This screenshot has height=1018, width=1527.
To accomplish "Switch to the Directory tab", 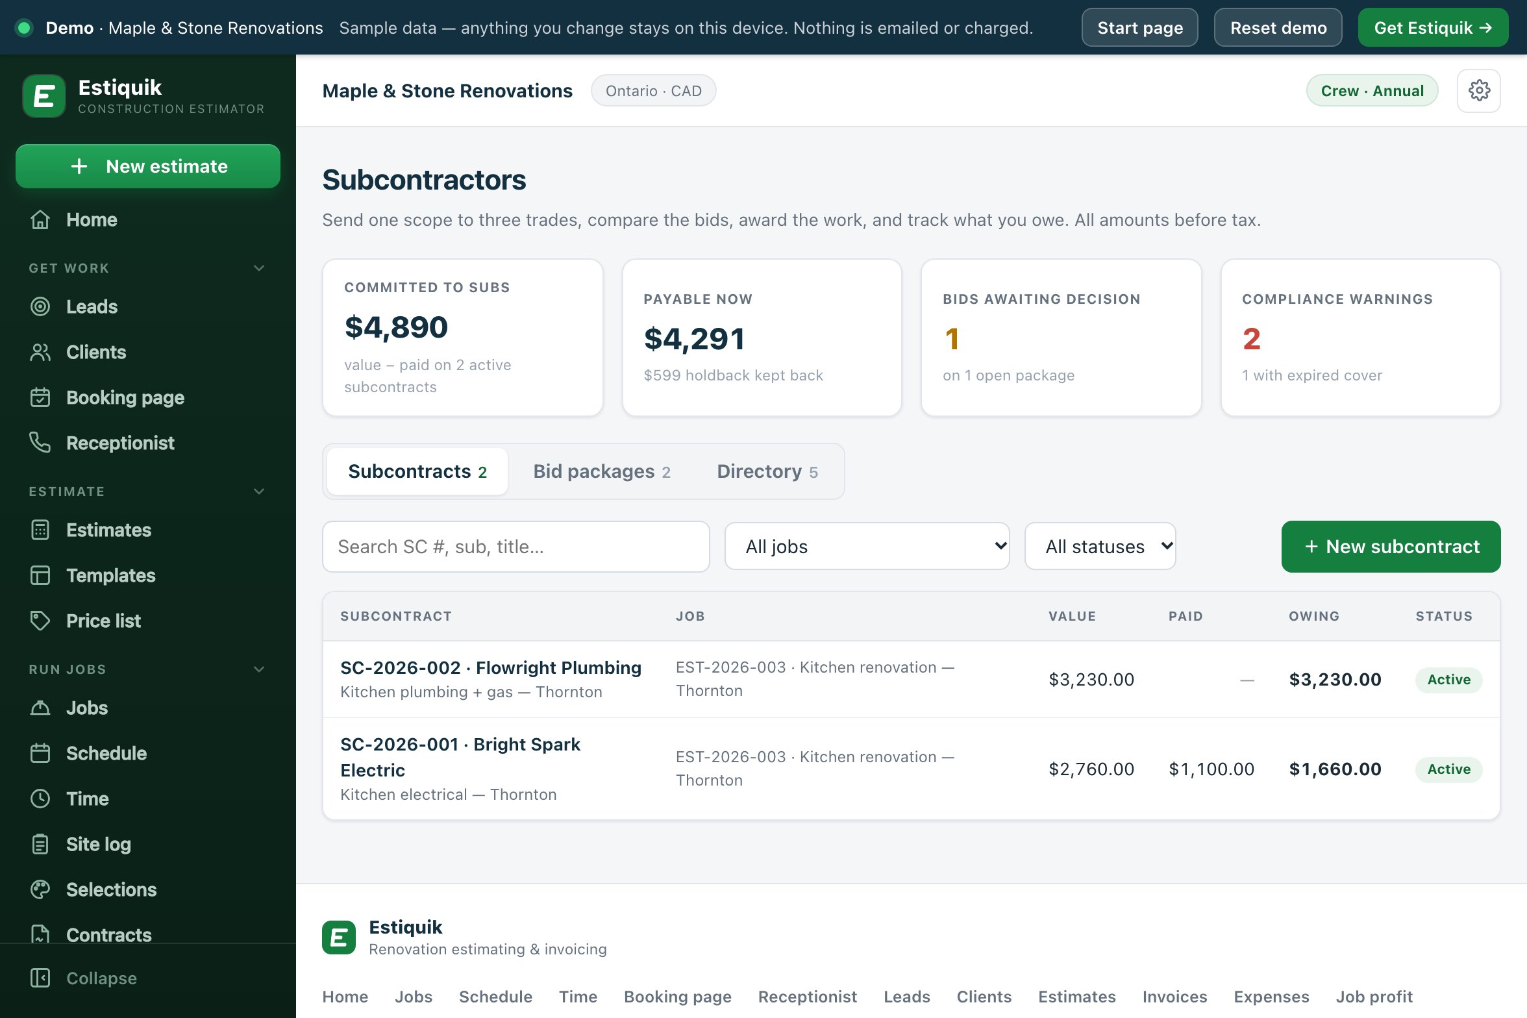I will click(767, 471).
